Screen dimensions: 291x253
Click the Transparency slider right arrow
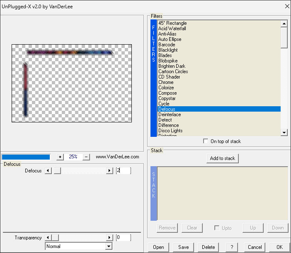click(110, 238)
